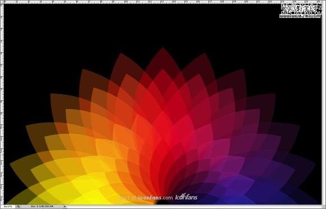Click the Doc size readout in status bar
The width and height of the screenshot is (326, 209).
(42, 207)
